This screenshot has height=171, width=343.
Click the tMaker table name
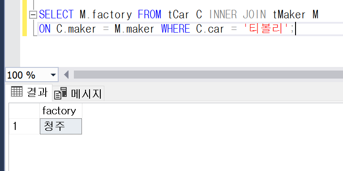pyautogui.click(x=289, y=15)
